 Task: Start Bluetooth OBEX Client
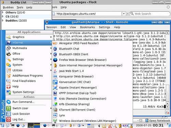92,54
